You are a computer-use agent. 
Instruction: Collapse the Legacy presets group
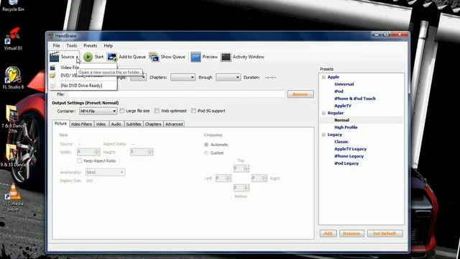(x=323, y=135)
